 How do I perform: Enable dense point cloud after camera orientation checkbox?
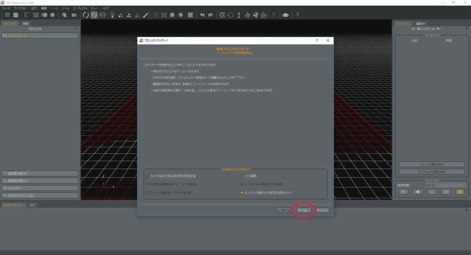(148, 176)
